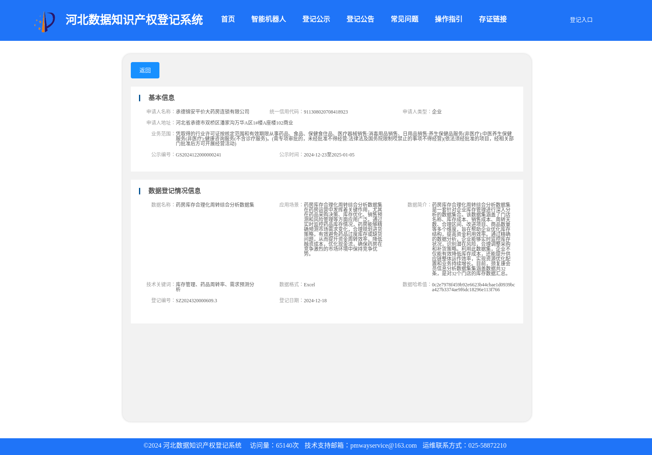This screenshot has height=455, width=652.
Task: Select the applicant address text
Action: click(234, 123)
